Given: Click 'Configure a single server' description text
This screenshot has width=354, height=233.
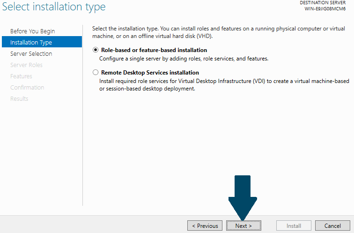Looking at the screenshot, I should pyautogui.click(x=184, y=59).
